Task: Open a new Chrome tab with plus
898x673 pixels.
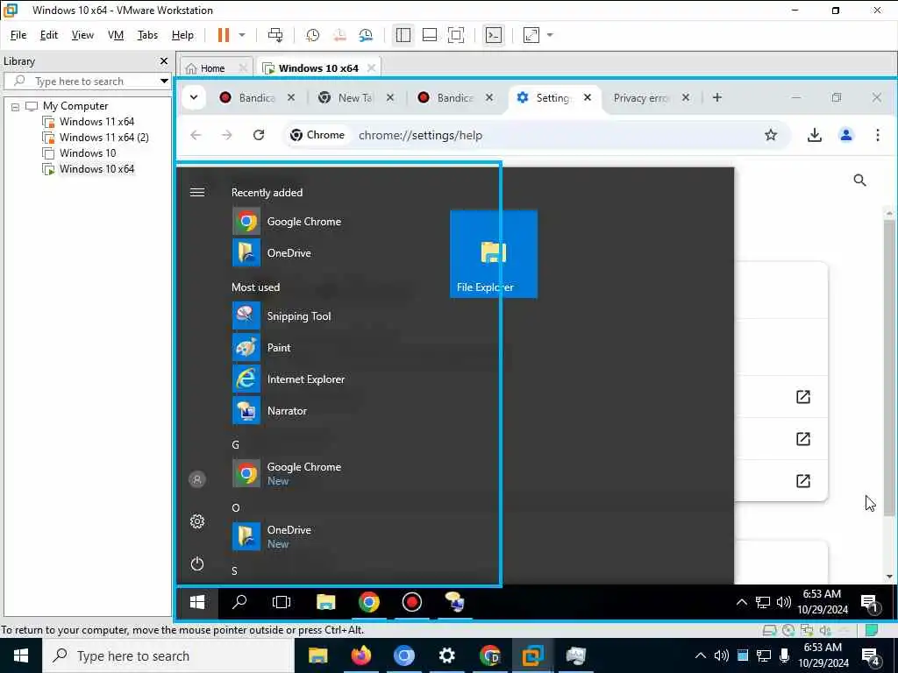Action: 717,97
